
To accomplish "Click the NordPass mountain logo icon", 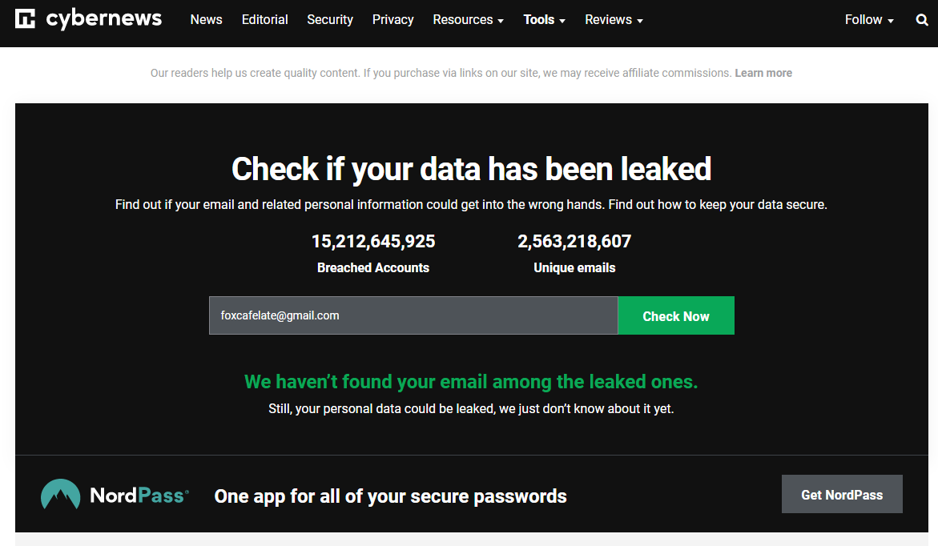I will [x=60, y=495].
